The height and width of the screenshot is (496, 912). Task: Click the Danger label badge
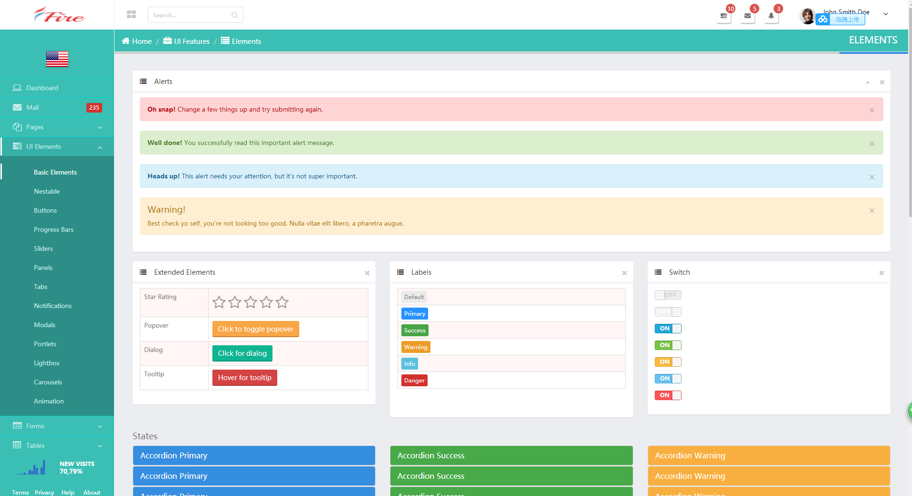[414, 381]
